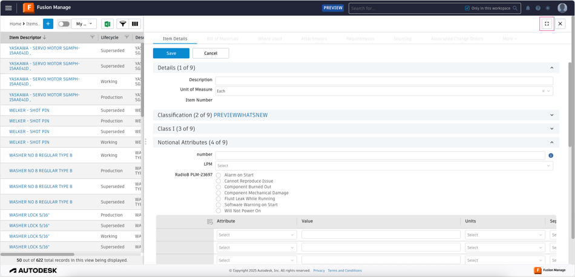The width and height of the screenshot is (575, 277).
Task: Click the number field info icon
Action: (x=550, y=155)
